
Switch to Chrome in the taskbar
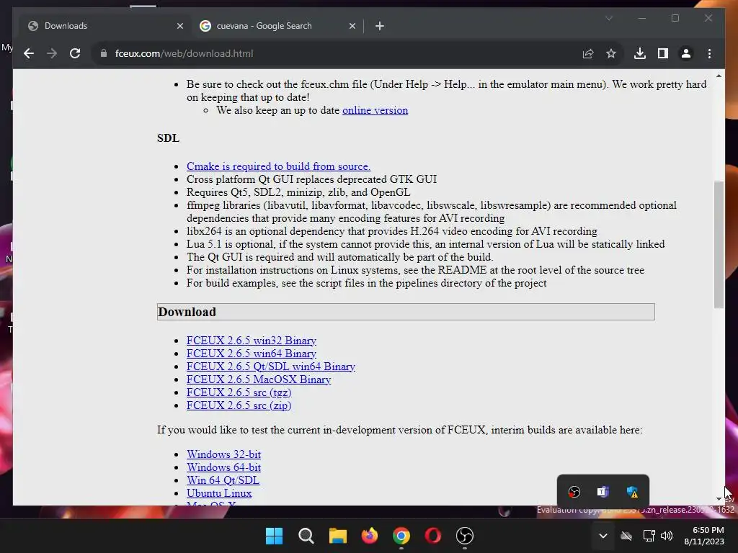pos(401,536)
